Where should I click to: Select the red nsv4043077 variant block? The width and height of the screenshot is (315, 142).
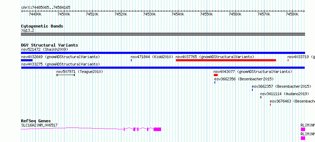(x=216, y=75)
